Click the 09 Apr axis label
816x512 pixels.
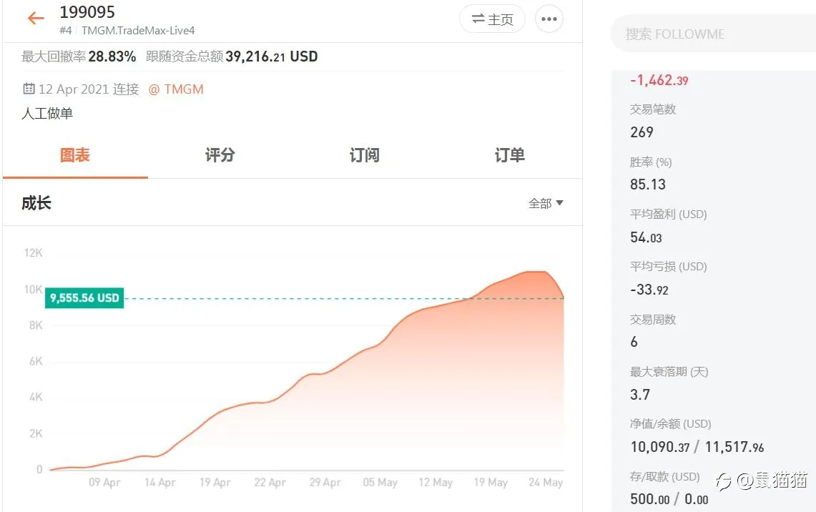coord(104,483)
